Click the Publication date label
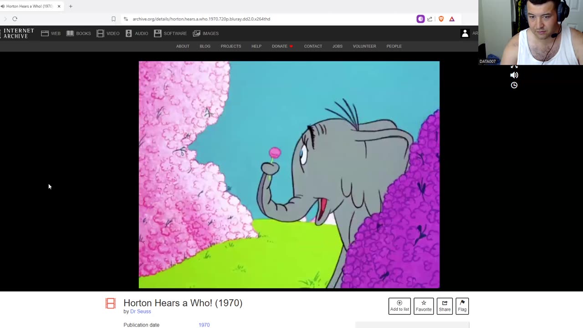The image size is (583, 328). point(141,325)
